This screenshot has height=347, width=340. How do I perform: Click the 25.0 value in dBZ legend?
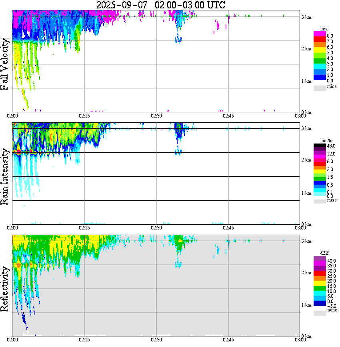click(x=332, y=276)
